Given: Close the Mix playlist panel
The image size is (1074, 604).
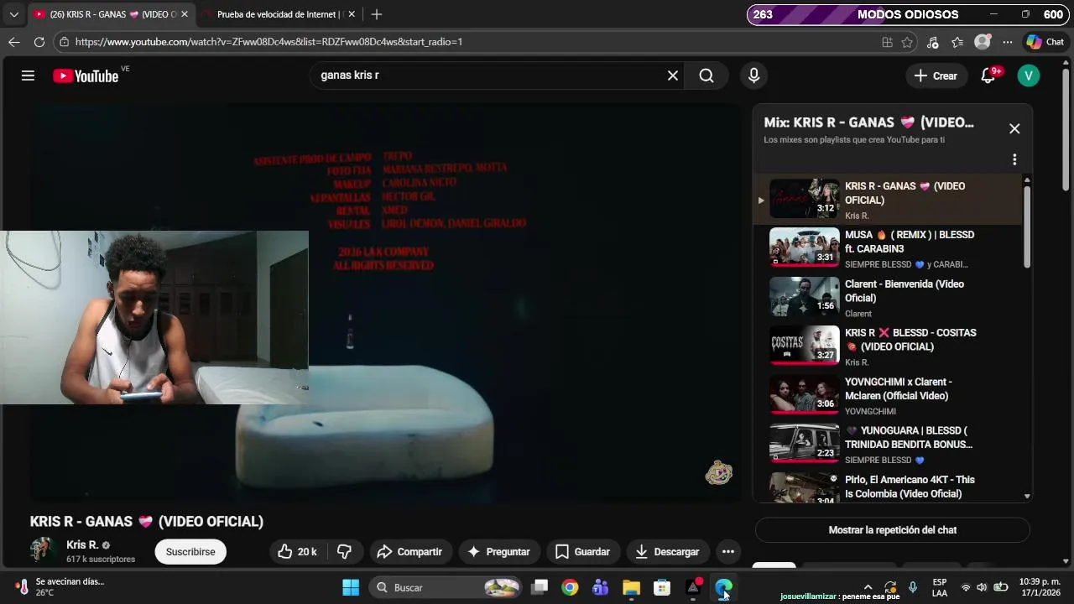Looking at the screenshot, I should (x=1014, y=128).
